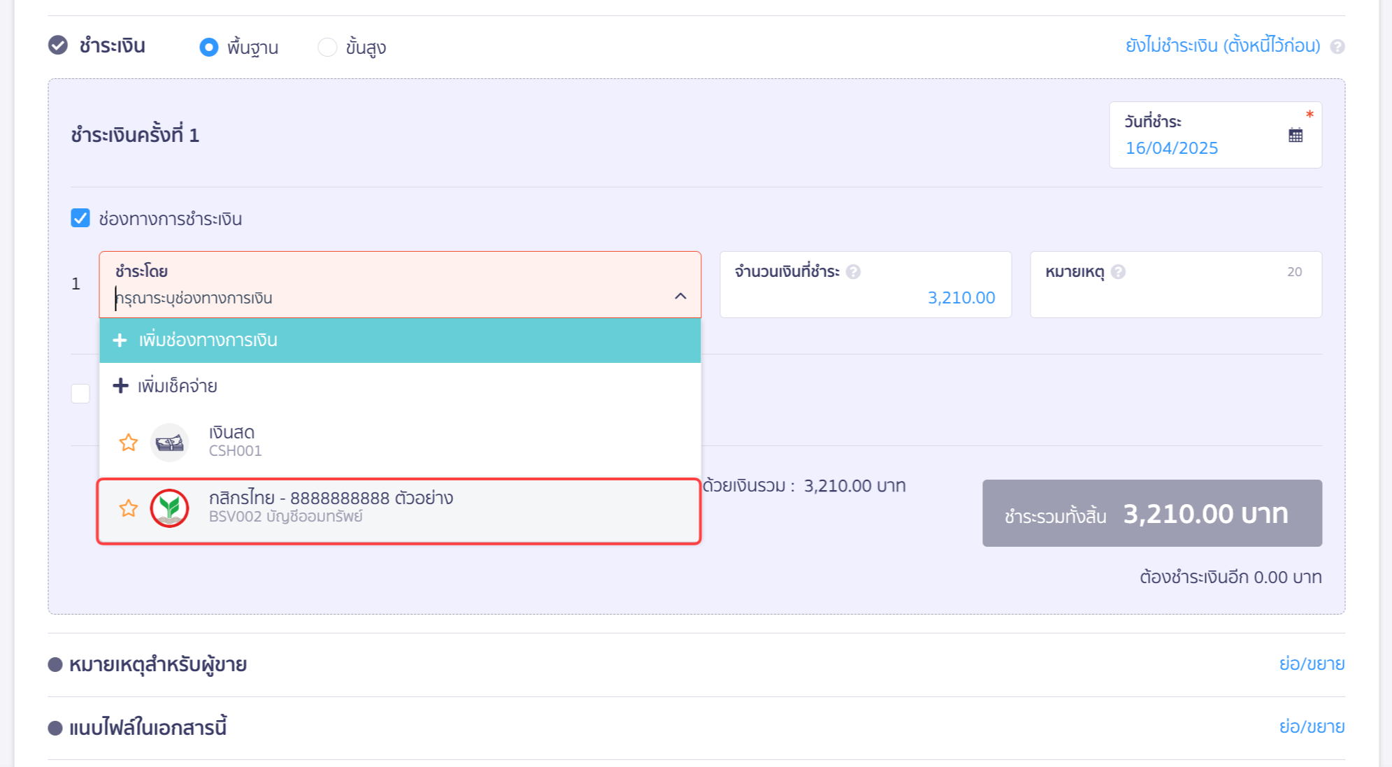This screenshot has width=1392, height=767.
Task: Select the ขั้นสูง radio option
Action: click(x=327, y=47)
